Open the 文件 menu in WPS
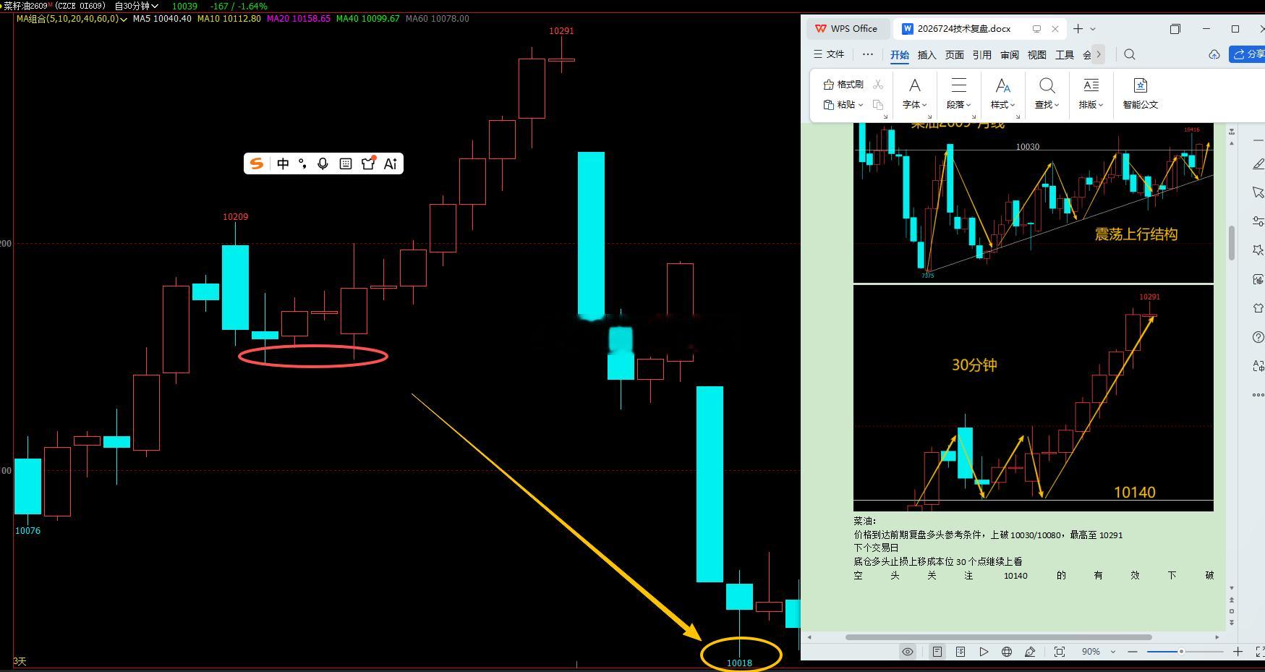The image size is (1265, 672). [829, 54]
